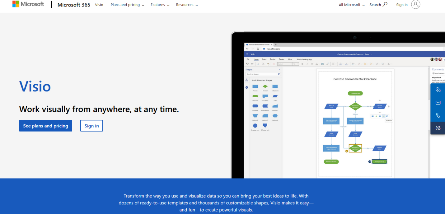Open the font size combo box in preview

(x=296, y=64)
